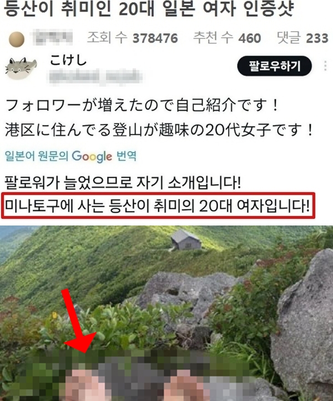Click the translated line 팔로워가 늘었으므로
Viewport: 333px width, 401px height.
pos(123,182)
